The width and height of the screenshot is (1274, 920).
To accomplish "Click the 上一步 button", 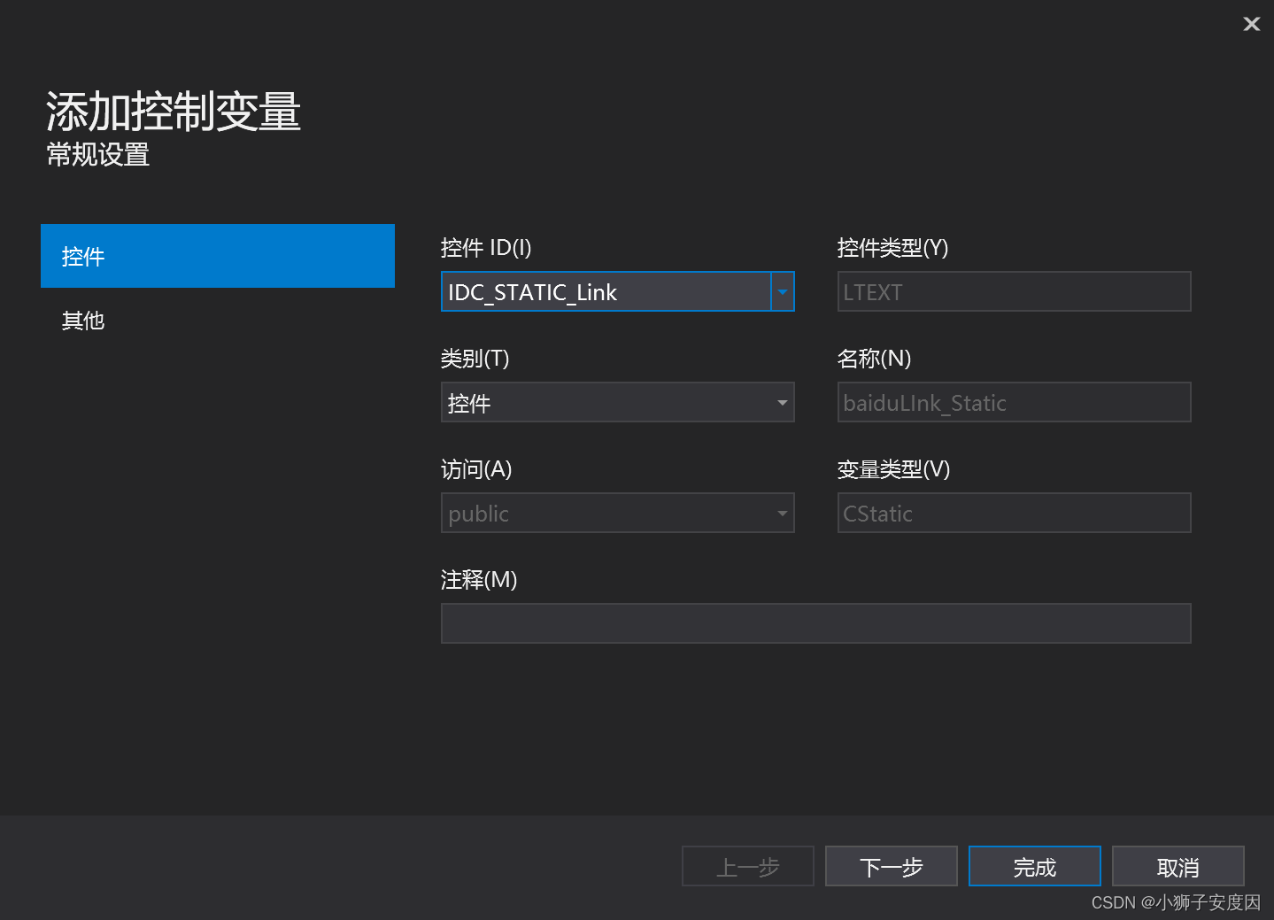I will (747, 866).
